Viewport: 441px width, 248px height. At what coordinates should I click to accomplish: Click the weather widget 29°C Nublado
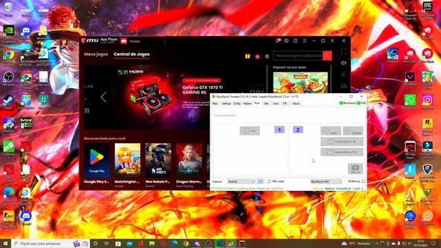(x=356, y=243)
